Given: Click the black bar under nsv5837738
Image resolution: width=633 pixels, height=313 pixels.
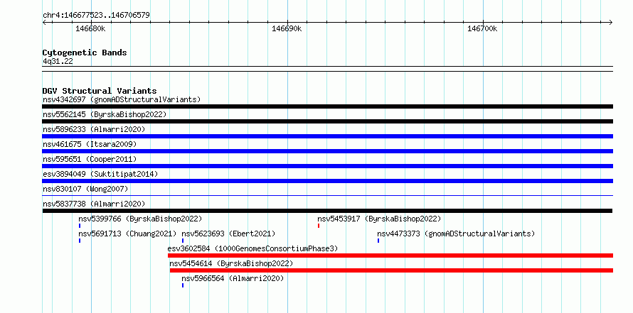Looking at the screenshot, I should coord(327,211).
